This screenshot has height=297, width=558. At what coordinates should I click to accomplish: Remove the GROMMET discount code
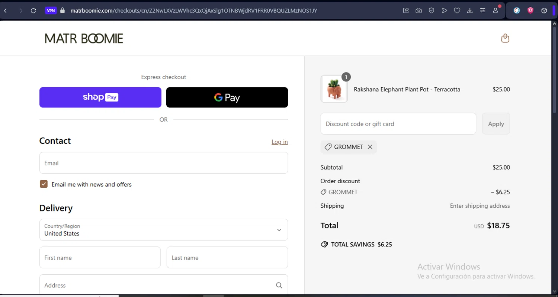coord(370,147)
